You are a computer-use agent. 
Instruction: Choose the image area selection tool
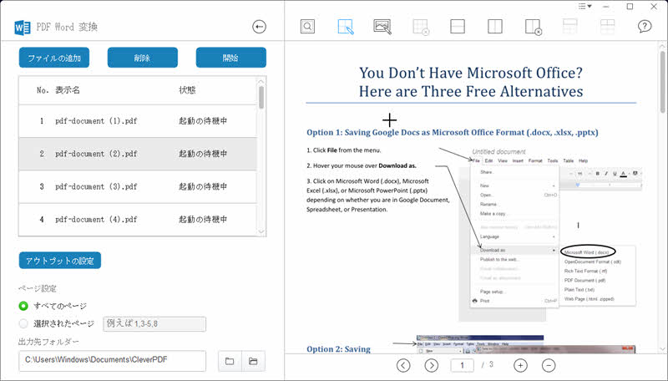[382, 27]
